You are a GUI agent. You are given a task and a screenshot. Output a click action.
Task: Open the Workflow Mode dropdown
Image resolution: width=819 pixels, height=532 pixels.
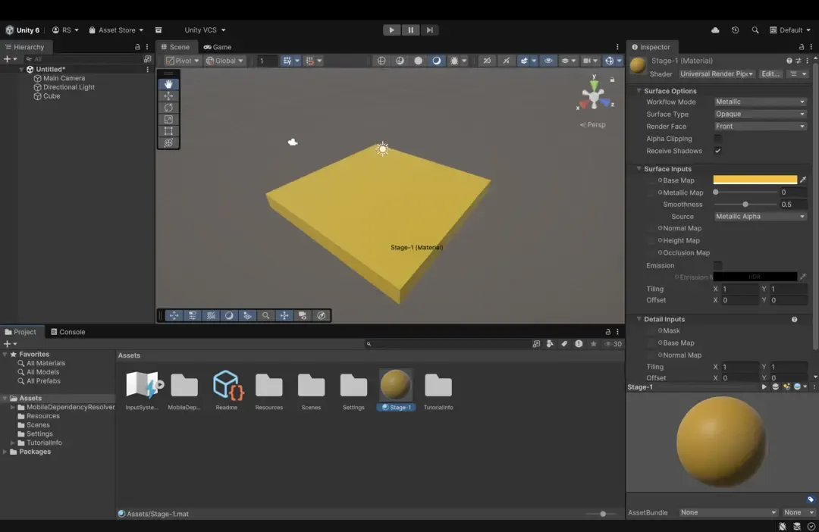coord(760,102)
